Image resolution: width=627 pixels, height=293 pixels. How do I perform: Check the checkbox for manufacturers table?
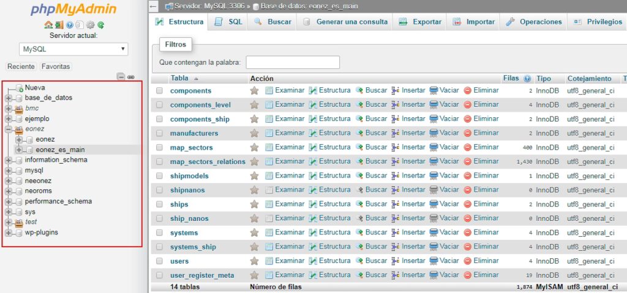click(x=160, y=133)
